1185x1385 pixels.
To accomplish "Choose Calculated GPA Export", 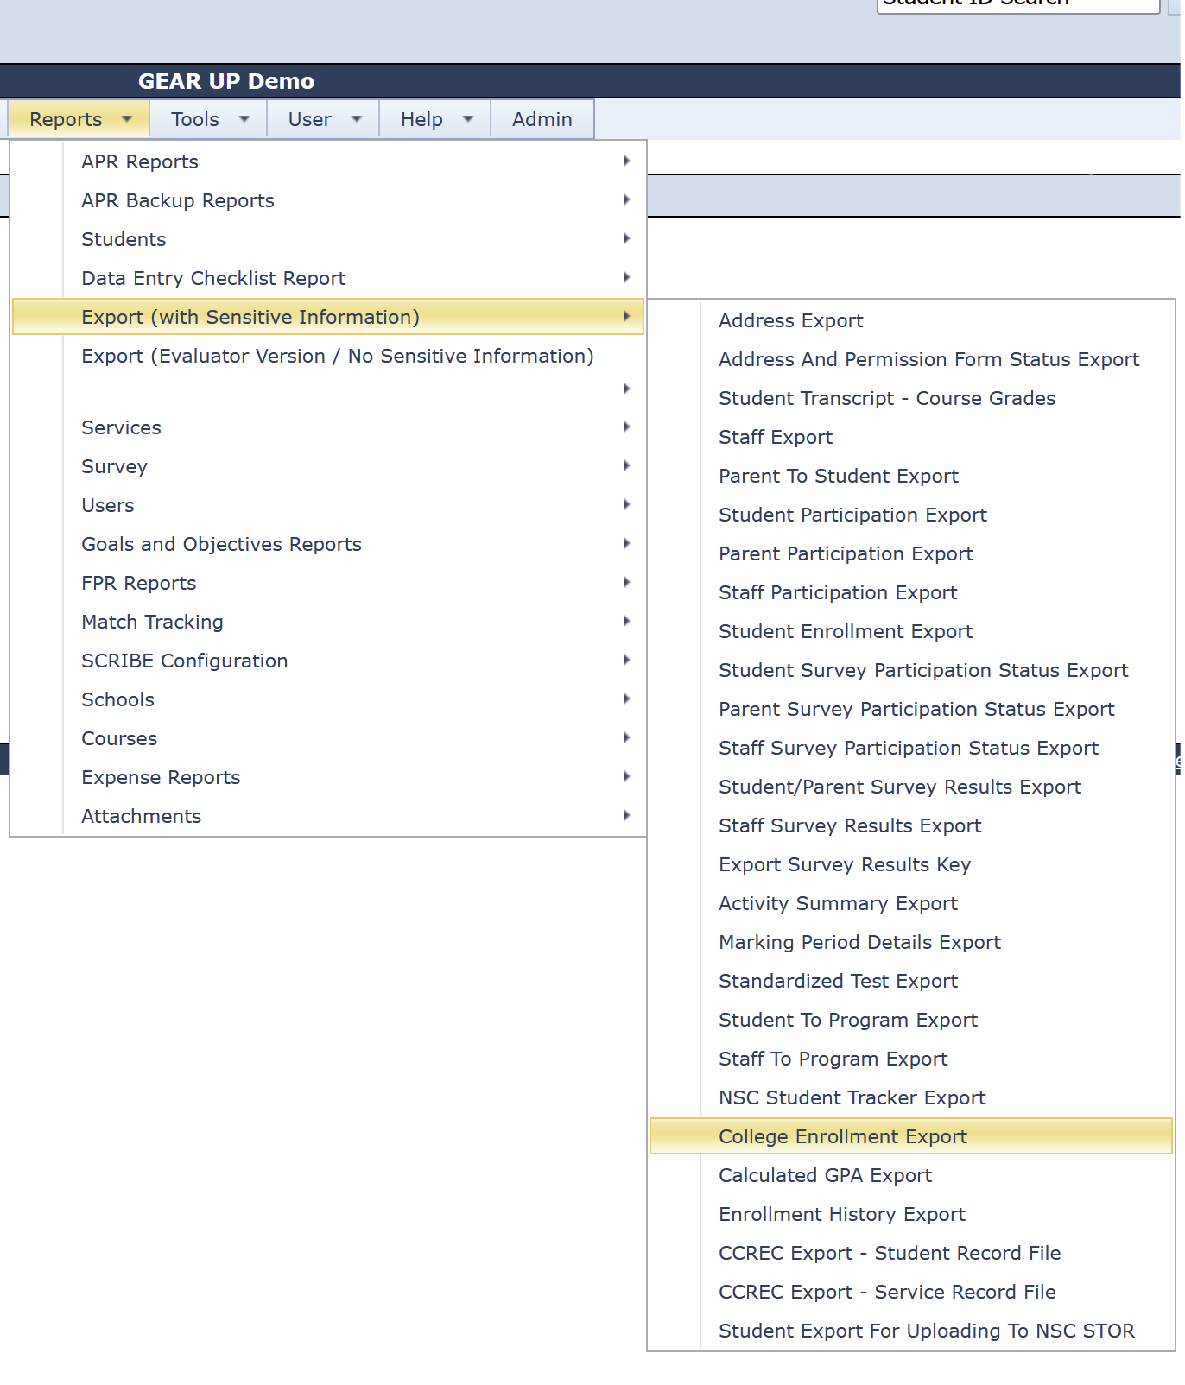I will coord(911,1175).
